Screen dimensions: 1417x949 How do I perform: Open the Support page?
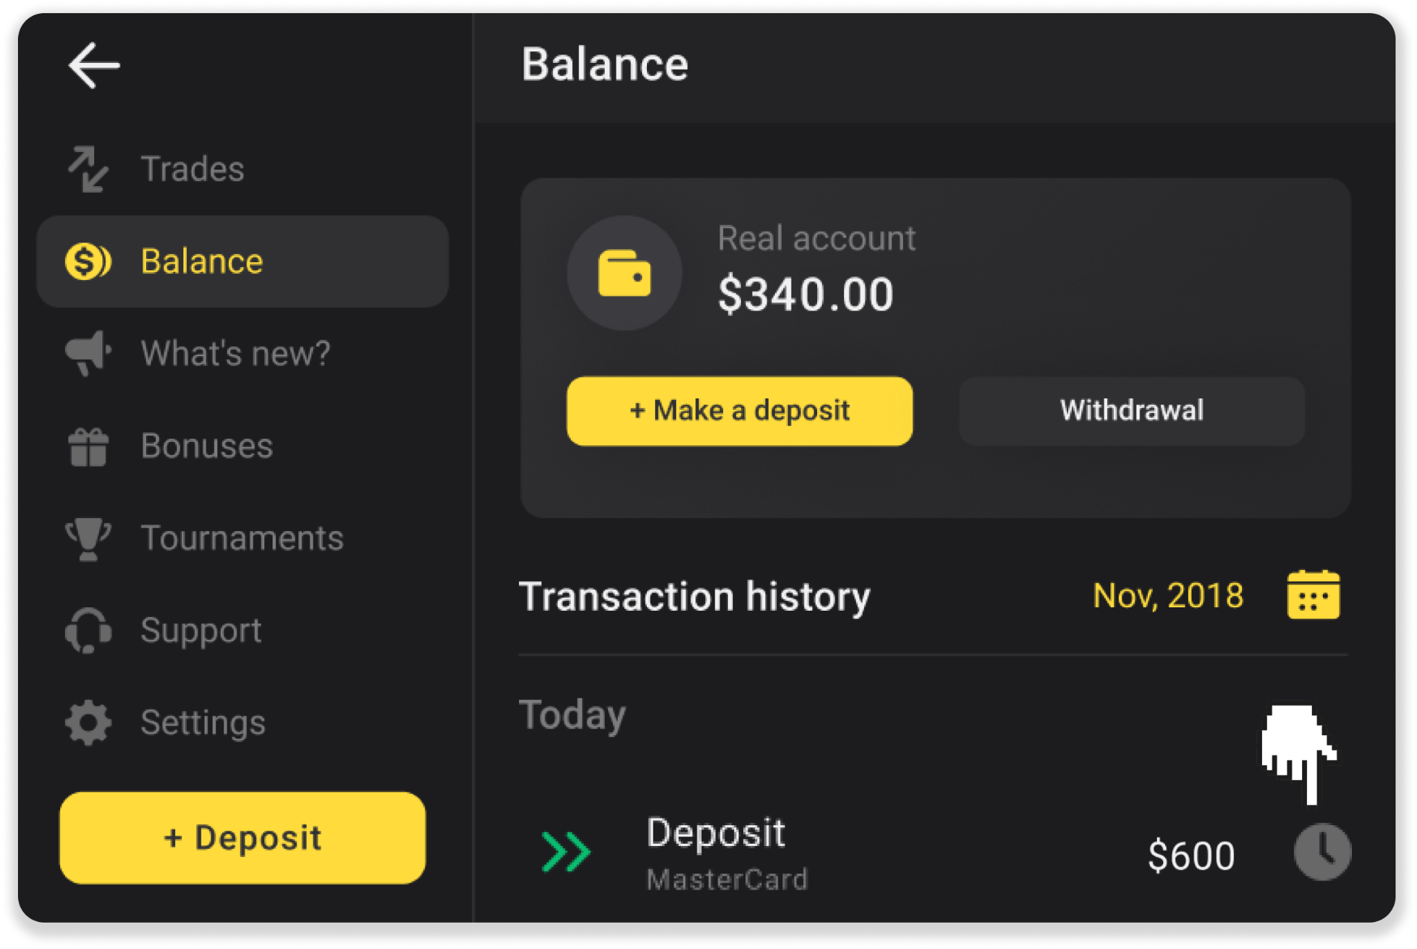click(201, 630)
